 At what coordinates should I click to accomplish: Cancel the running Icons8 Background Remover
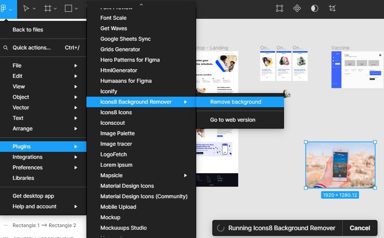pos(359,228)
